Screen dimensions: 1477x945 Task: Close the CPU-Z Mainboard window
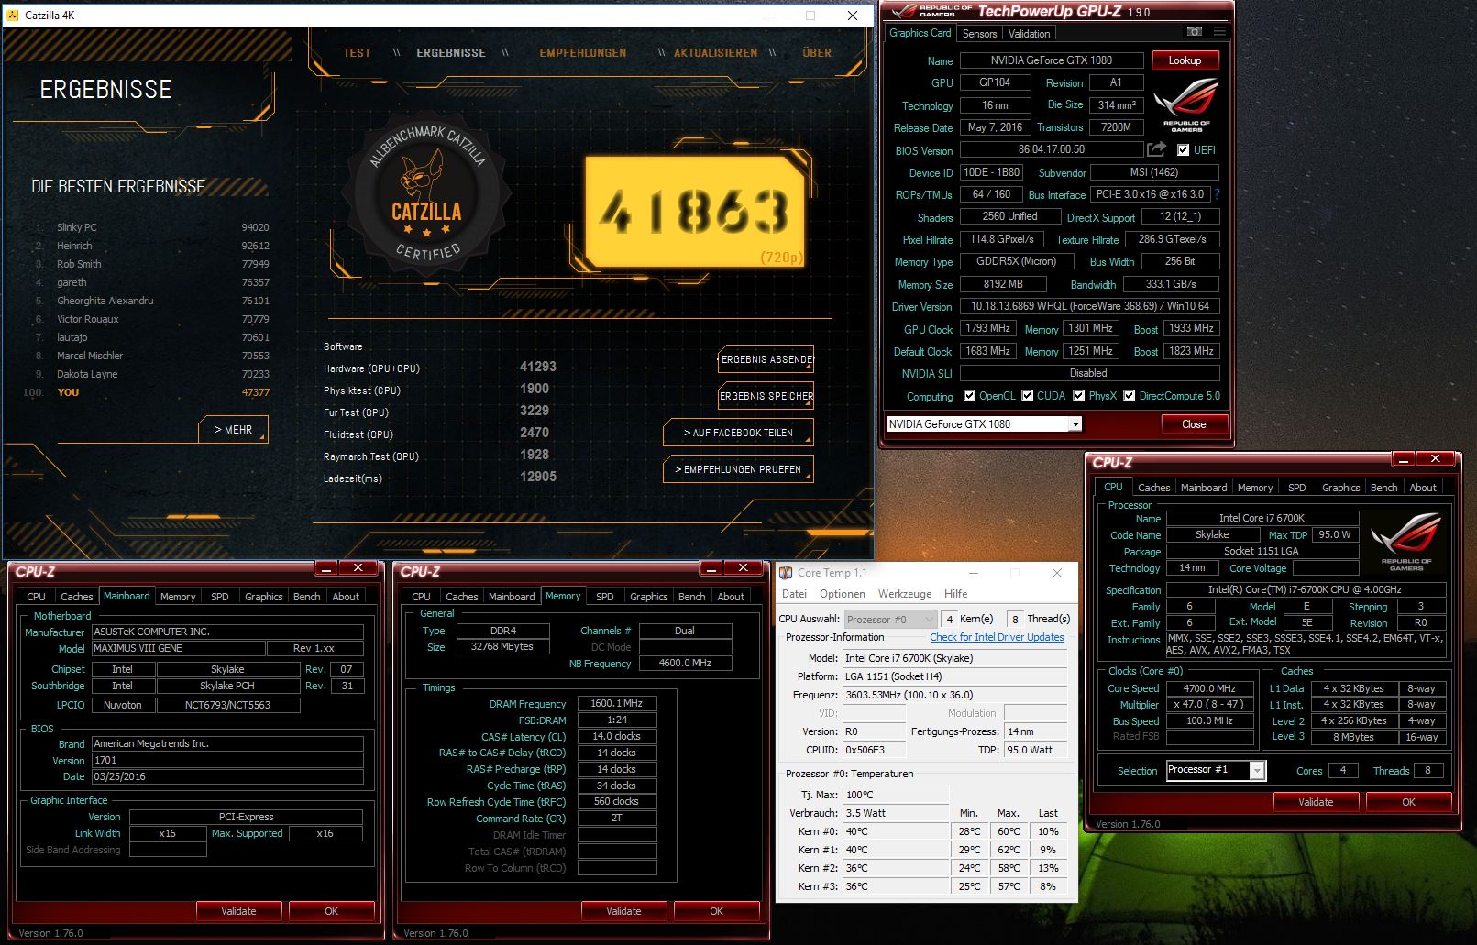pos(358,568)
